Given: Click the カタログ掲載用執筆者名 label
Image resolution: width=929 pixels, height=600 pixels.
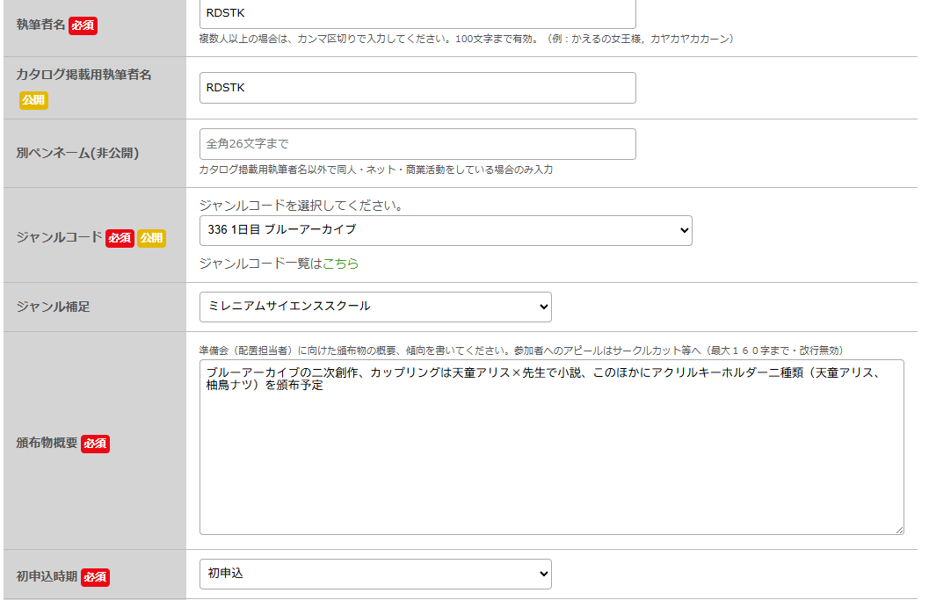Looking at the screenshot, I should pos(84,75).
